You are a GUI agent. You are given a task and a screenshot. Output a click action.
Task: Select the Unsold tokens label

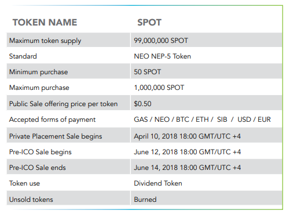31,200
